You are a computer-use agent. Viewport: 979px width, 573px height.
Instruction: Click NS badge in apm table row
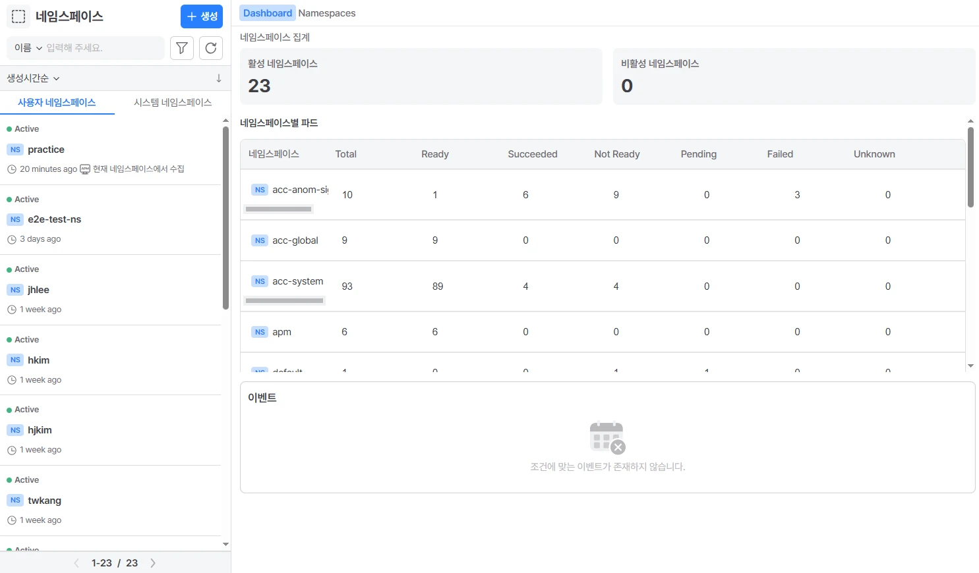coord(260,332)
